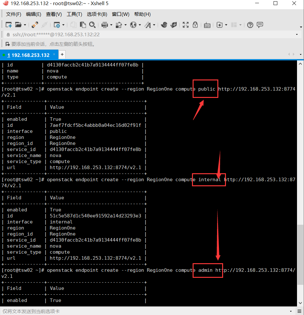304x315 pixels.
Task: Open the virtual keyboard icon
Action: 207,25
